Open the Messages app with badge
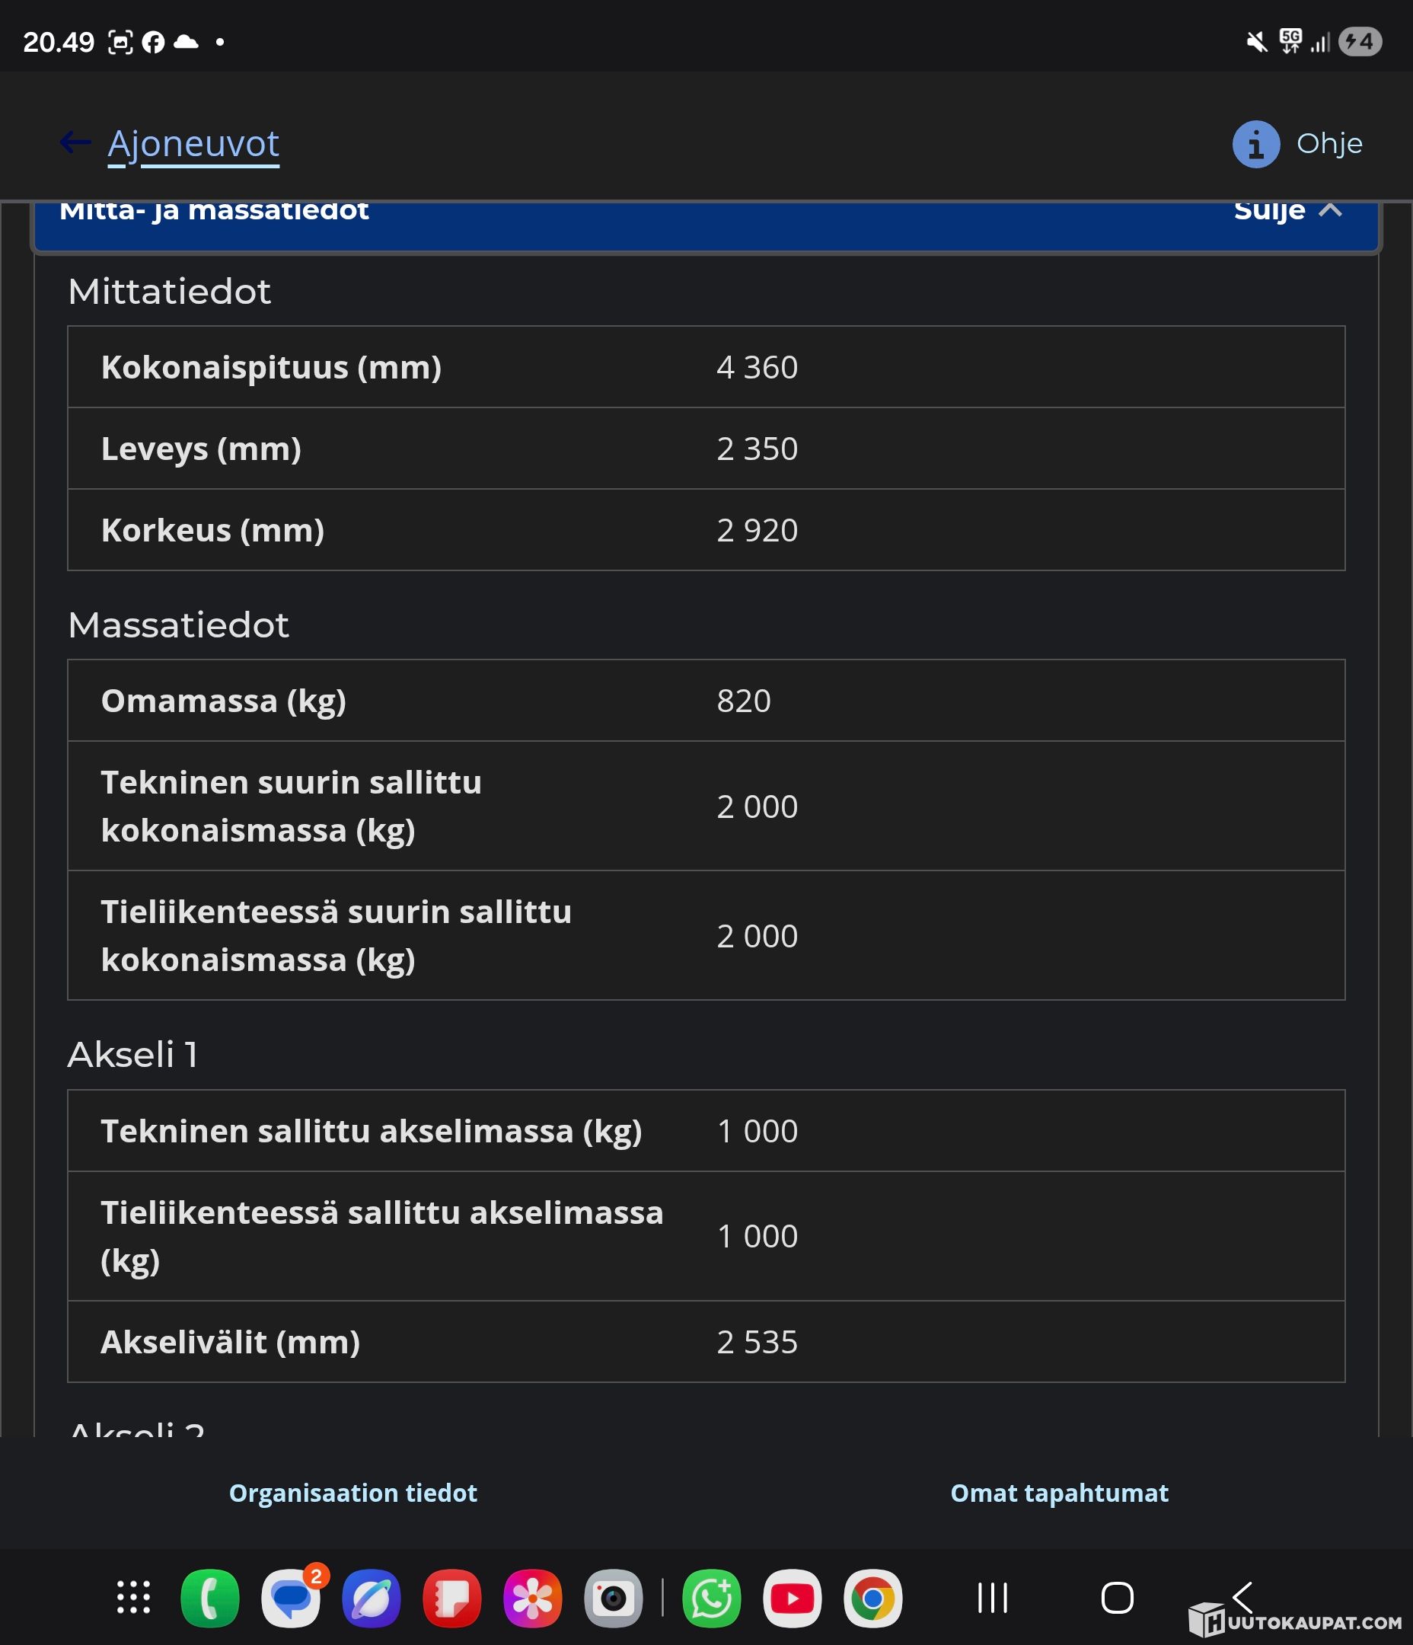The height and width of the screenshot is (1645, 1413). [x=292, y=1598]
